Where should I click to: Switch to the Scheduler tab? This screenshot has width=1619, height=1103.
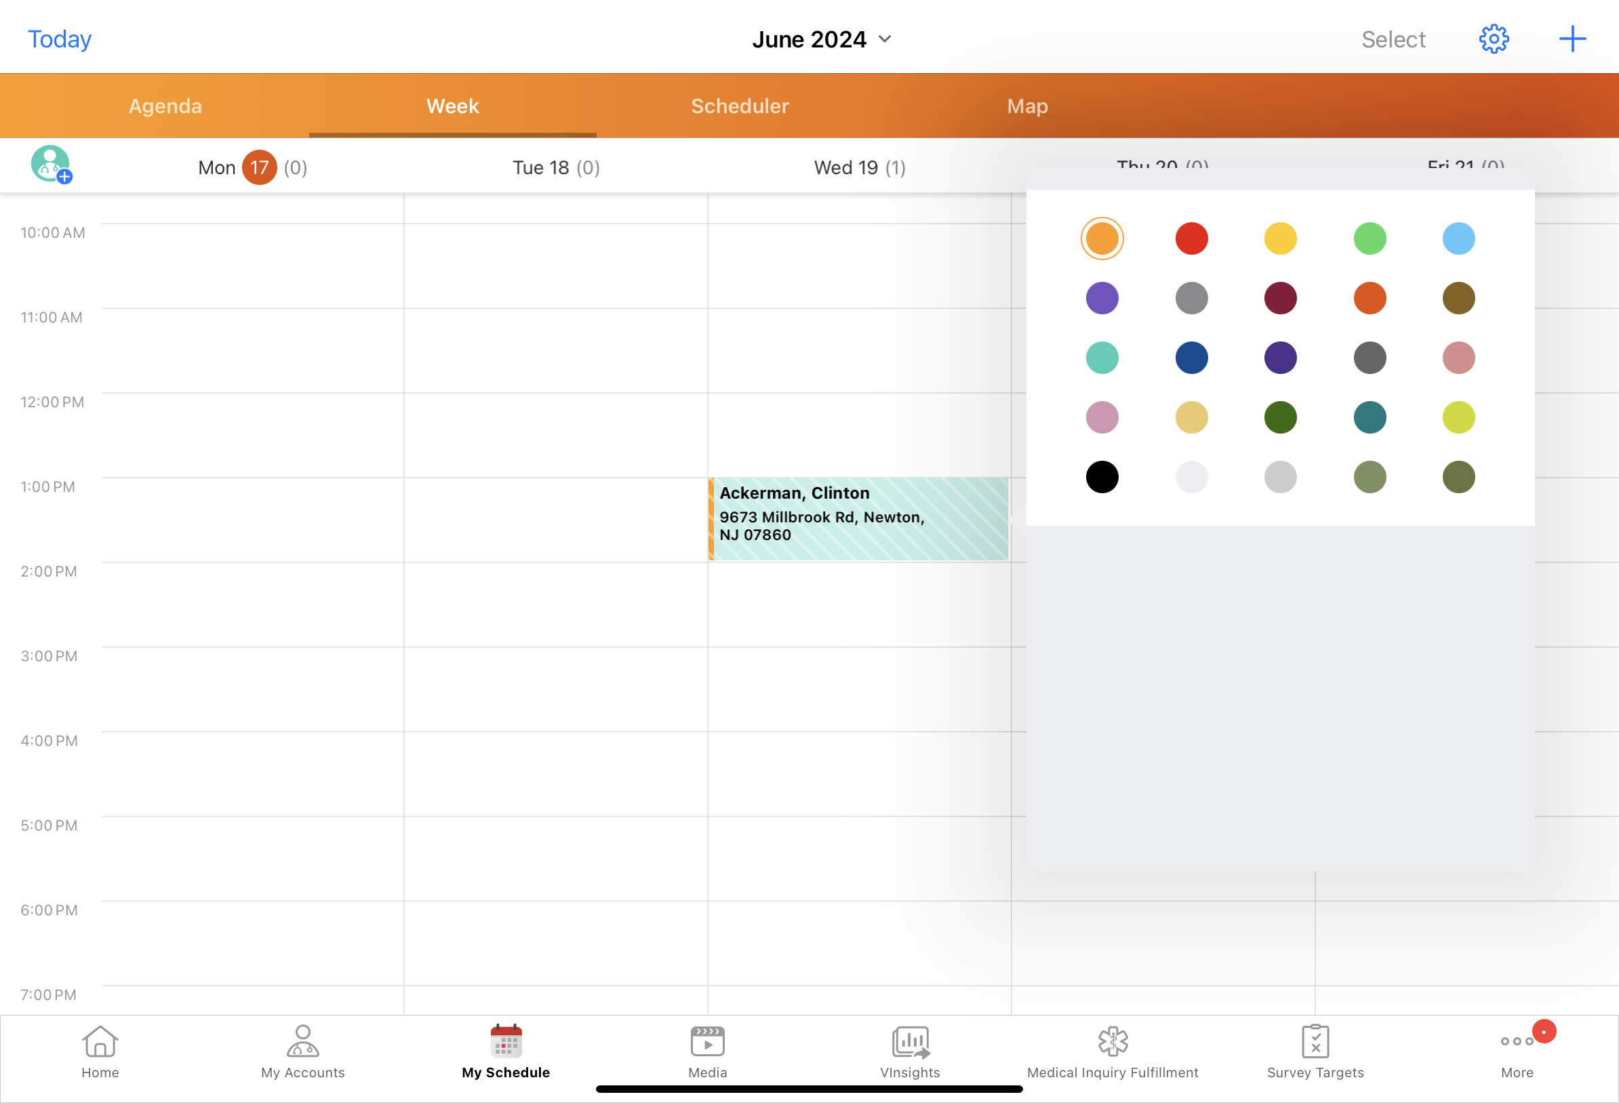click(739, 106)
